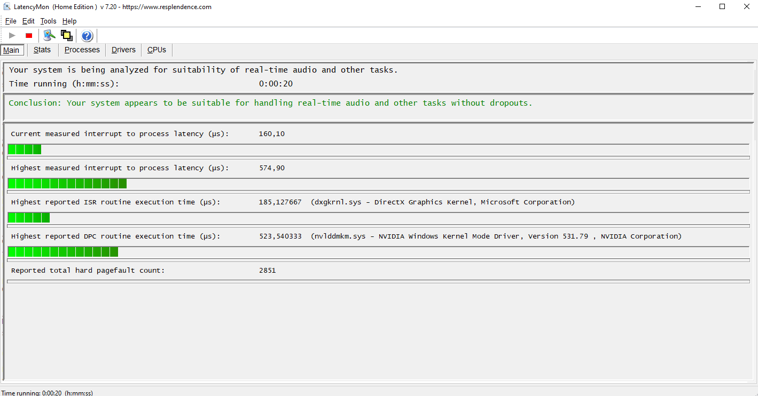Click 'Current measured interrupt to process latency' label
The image size is (758, 396).
click(120, 134)
